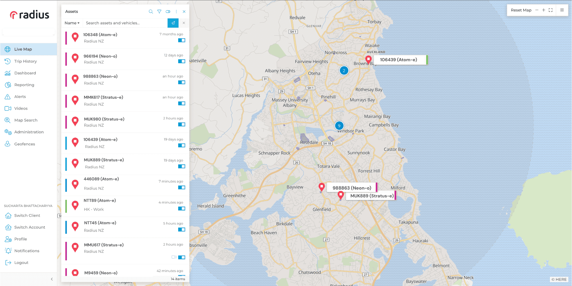
Task: Click the video camera icon on MMU617
Action: [174, 257]
